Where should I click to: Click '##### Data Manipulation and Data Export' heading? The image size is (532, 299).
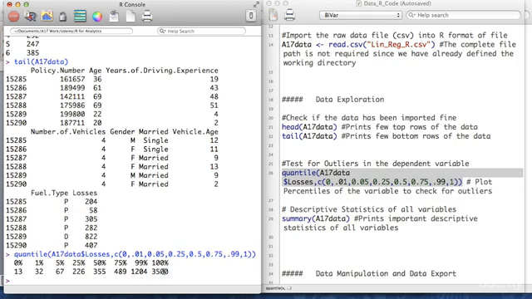point(369,273)
